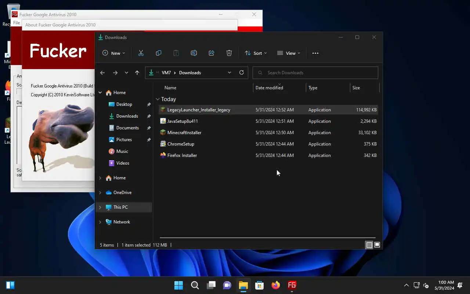
Task: Select Downloads in the navigation pane
Action: 127,116
